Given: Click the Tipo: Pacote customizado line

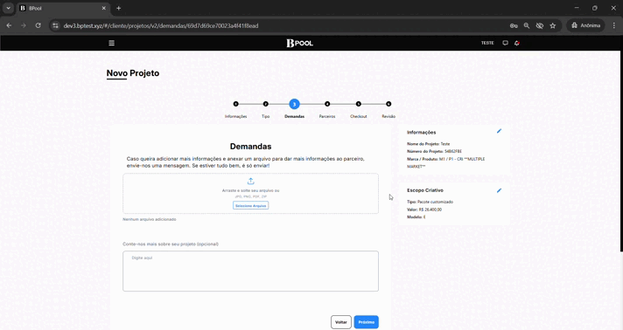Looking at the screenshot, I should pyautogui.click(x=430, y=202).
